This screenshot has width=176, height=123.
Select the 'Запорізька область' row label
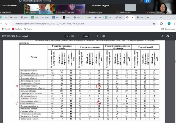pyautogui.click(x=29, y=86)
